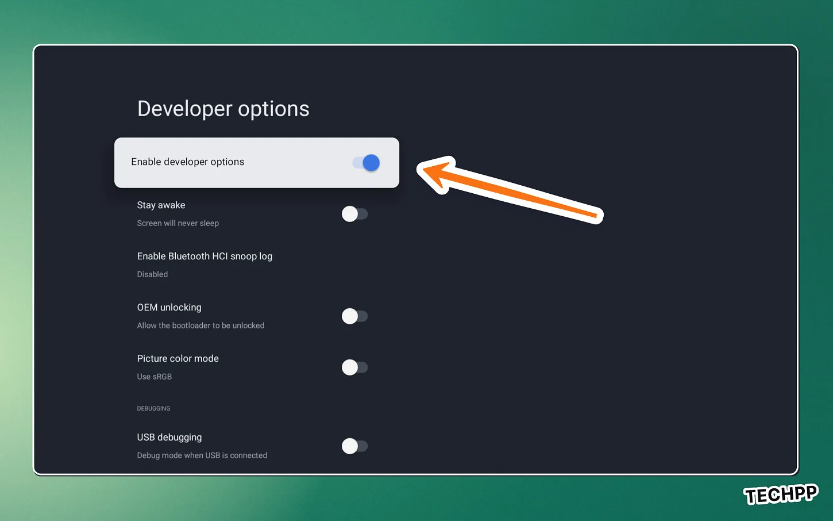This screenshot has width=833, height=521.
Task: Select the 'Stay awake' label
Action: pos(161,205)
